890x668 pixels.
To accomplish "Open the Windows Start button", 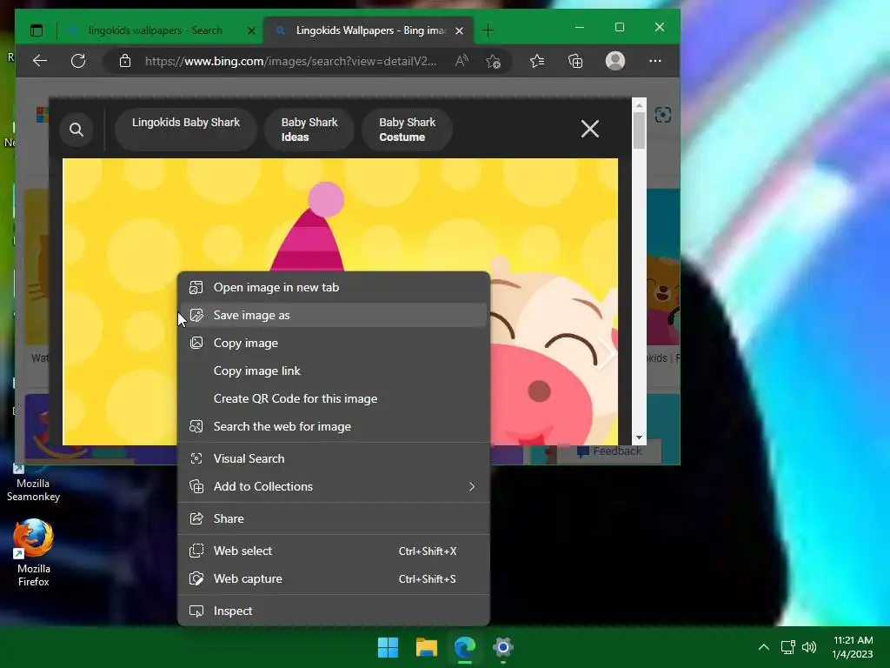I will tap(389, 647).
